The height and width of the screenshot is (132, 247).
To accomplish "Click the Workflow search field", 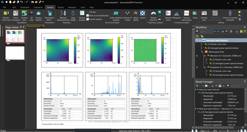I will coord(206,31).
